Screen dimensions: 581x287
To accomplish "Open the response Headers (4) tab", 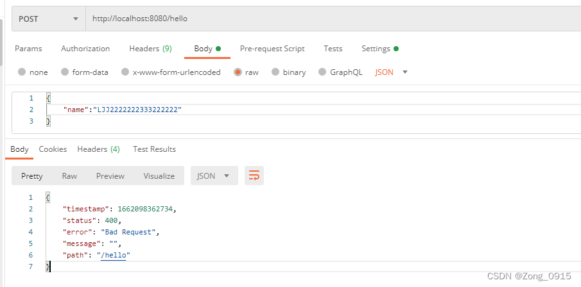I will 99,149.
